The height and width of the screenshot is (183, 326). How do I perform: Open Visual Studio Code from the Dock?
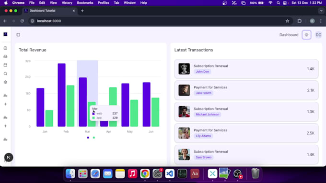(x=170, y=173)
